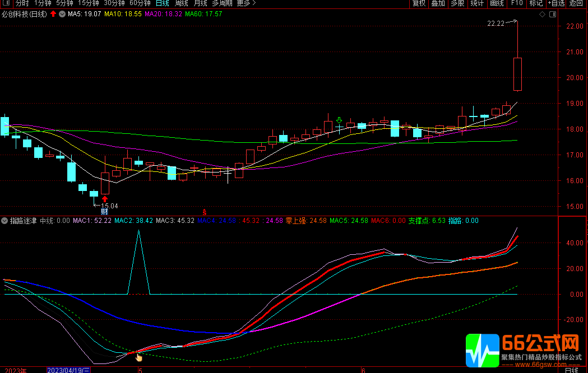The height and width of the screenshot is (373, 588).
Task: Click the tall red candlestick near 21.00
Action: pos(517,74)
